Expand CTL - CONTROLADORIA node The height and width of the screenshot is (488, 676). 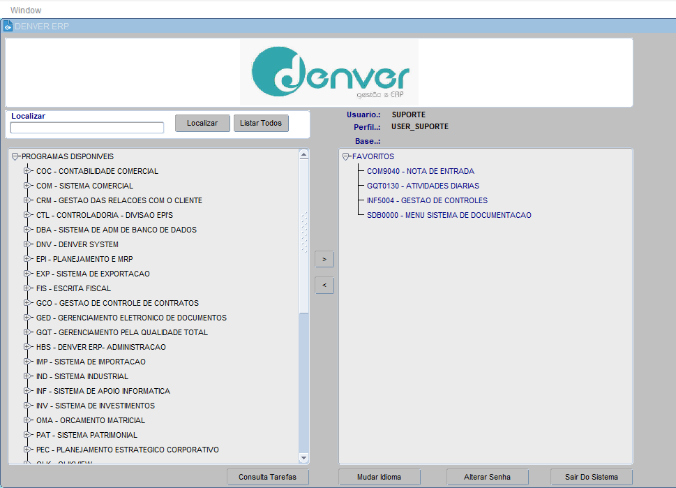27,215
